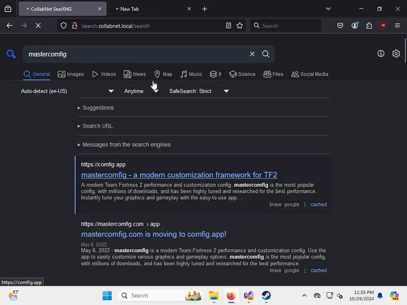Switch to Science category

(242, 74)
